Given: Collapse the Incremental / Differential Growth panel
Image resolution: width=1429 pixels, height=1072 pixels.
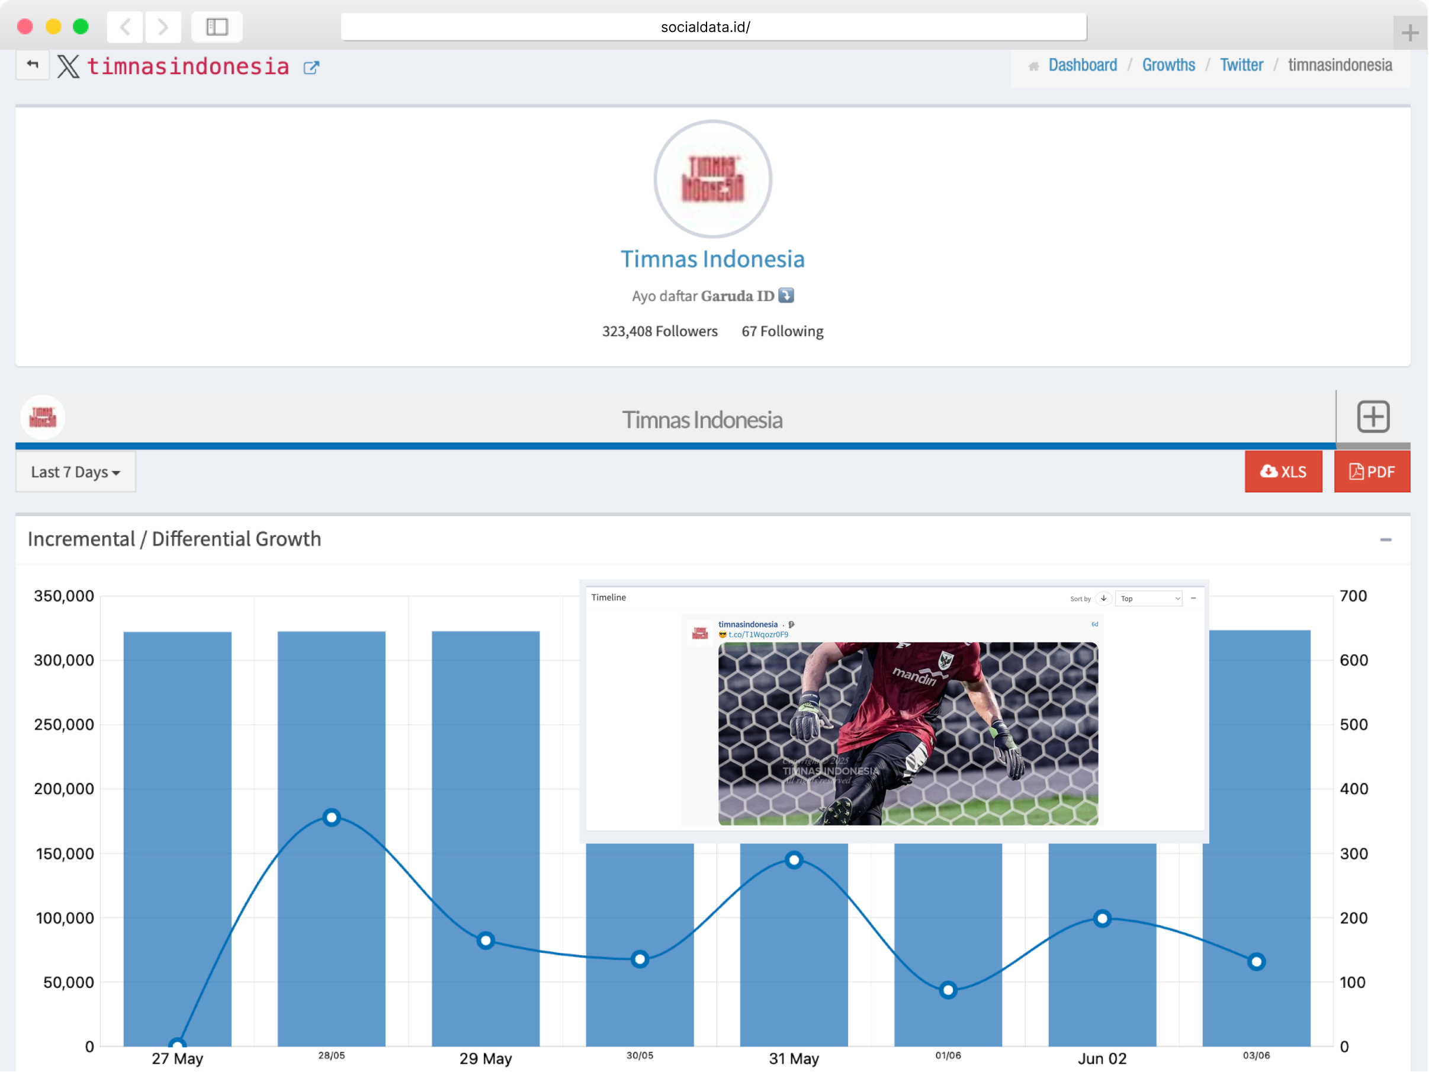Looking at the screenshot, I should coord(1385,539).
